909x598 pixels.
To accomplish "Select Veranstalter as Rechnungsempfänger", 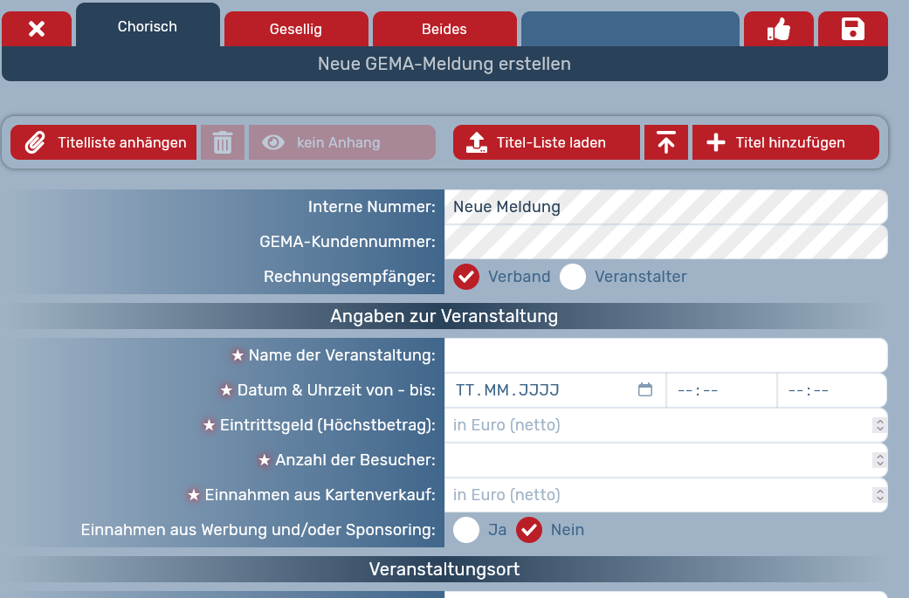I will click(573, 277).
